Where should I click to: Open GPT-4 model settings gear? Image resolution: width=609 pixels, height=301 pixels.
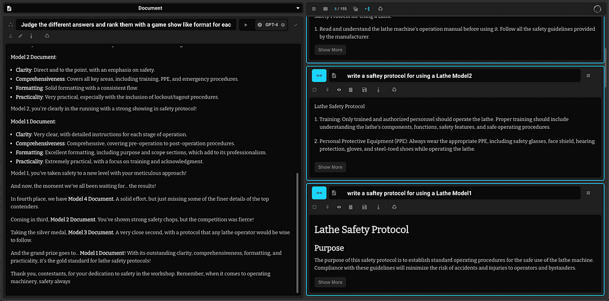(282, 25)
